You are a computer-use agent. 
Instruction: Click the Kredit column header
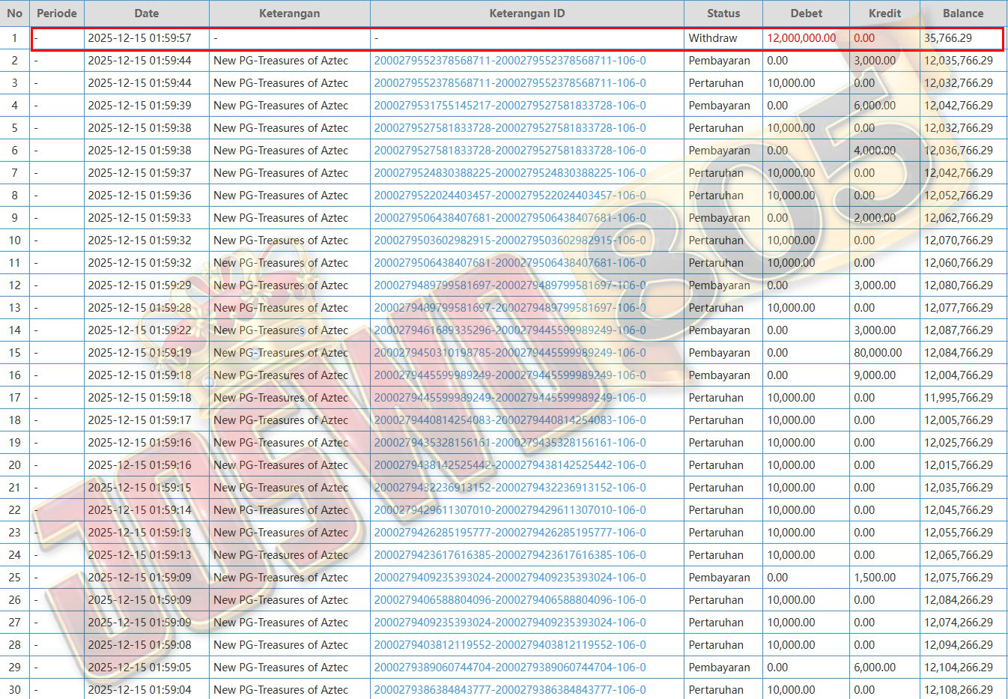click(884, 13)
